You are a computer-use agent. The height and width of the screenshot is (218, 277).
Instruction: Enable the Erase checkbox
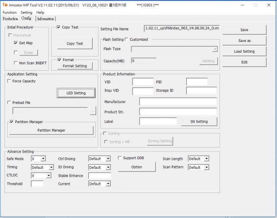click(x=16, y=52)
